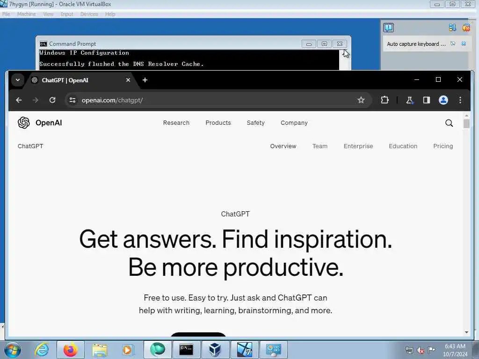Open the control panel taskbar icon
Viewport: 479px width, 359px height.
point(273,349)
